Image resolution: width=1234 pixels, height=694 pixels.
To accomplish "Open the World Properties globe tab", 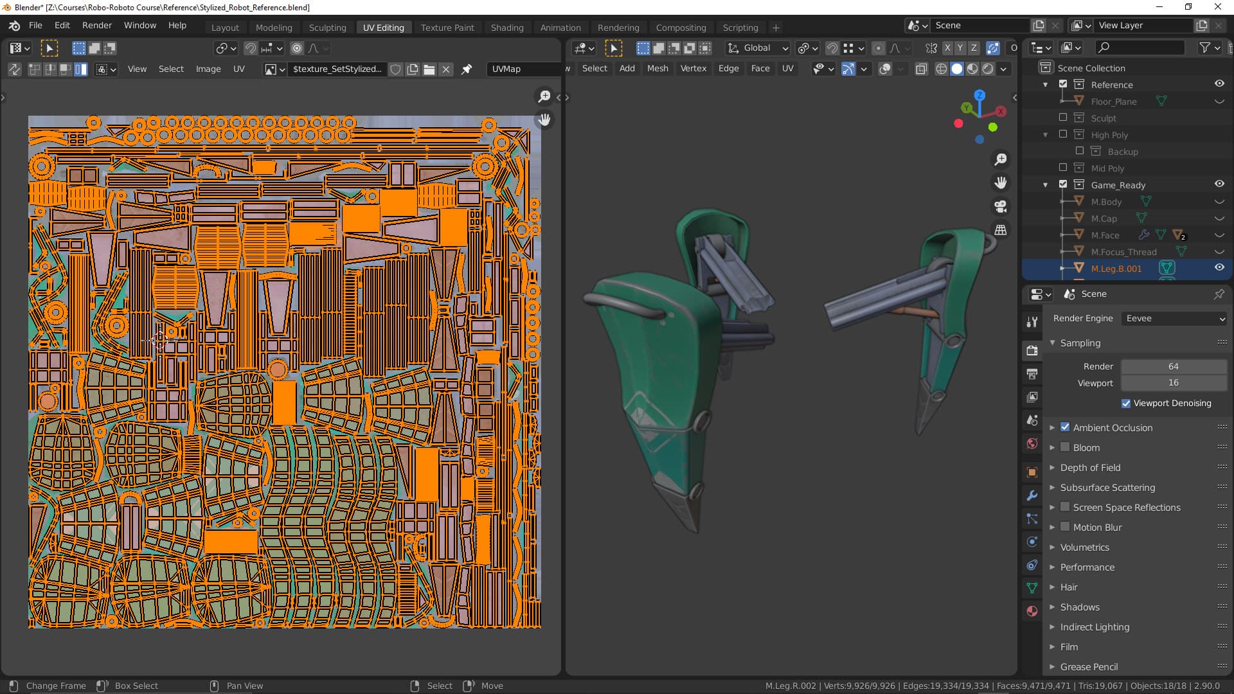I will pyautogui.click(x=1032, y=444).
